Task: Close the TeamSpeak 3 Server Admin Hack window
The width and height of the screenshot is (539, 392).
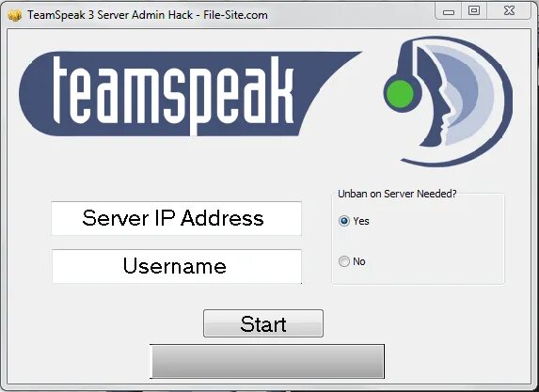Action: tap(509, 11)
